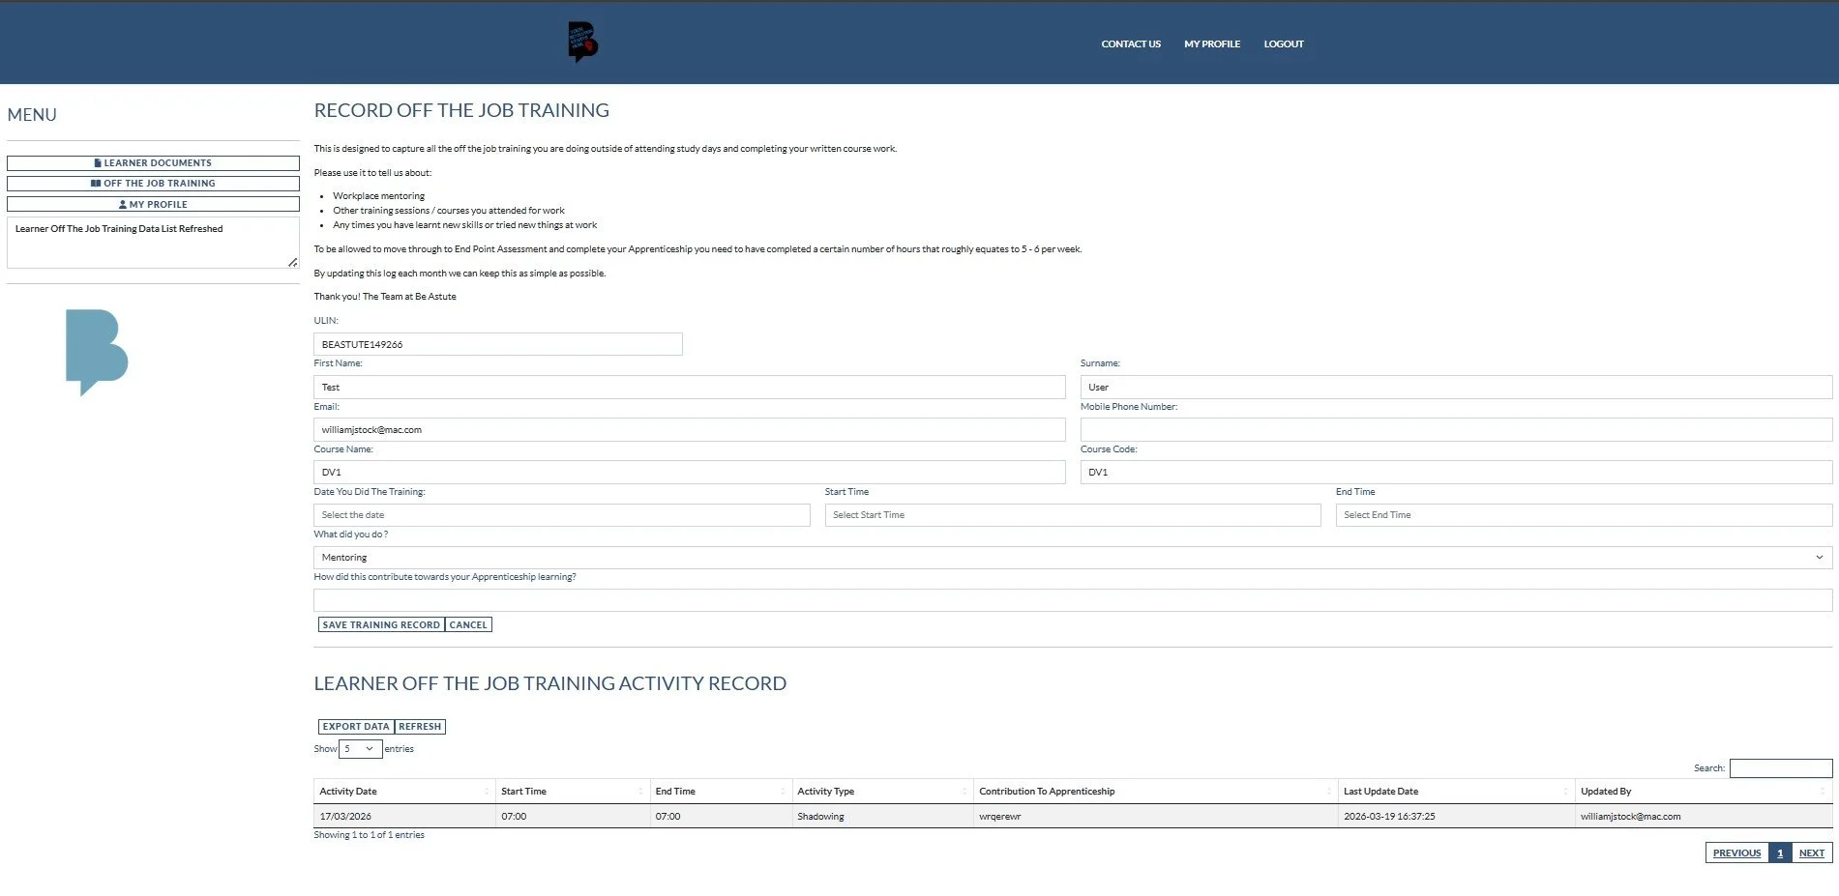The height and width of the screenshot is (896, 1839).
Task: Click the status message text box
Action: [x=153, y=243]
